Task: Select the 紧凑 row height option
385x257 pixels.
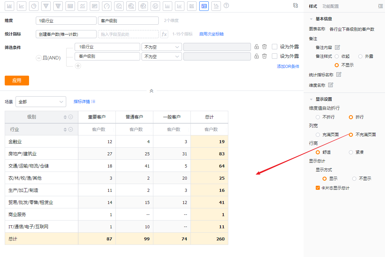Action: tap(351, 152)
